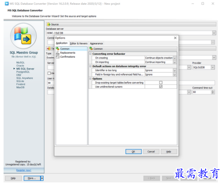
Task: Maximize the main window
Action: (203, 4)
